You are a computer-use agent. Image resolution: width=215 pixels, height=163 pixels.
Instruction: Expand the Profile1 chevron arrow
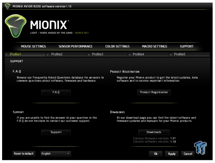click(7, 55)
